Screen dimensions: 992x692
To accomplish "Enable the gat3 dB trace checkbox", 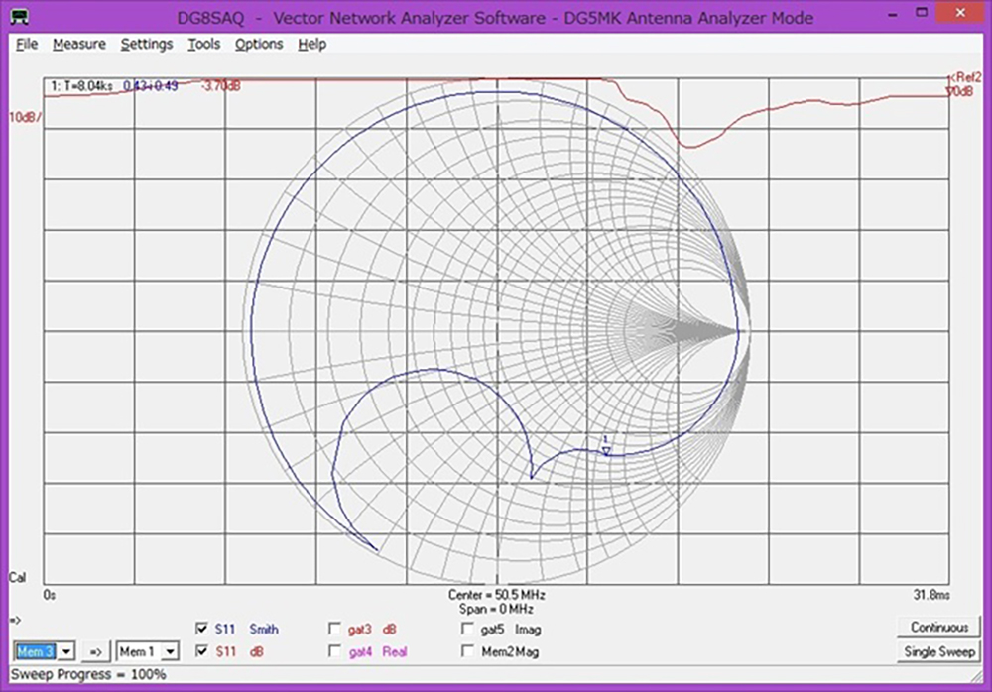I will [334, 629].
